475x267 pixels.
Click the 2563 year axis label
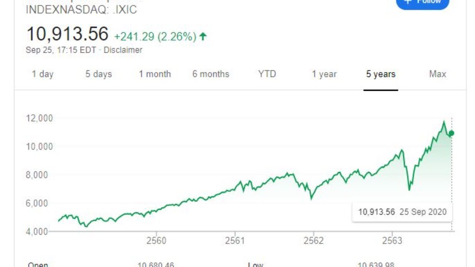(392, 241)
